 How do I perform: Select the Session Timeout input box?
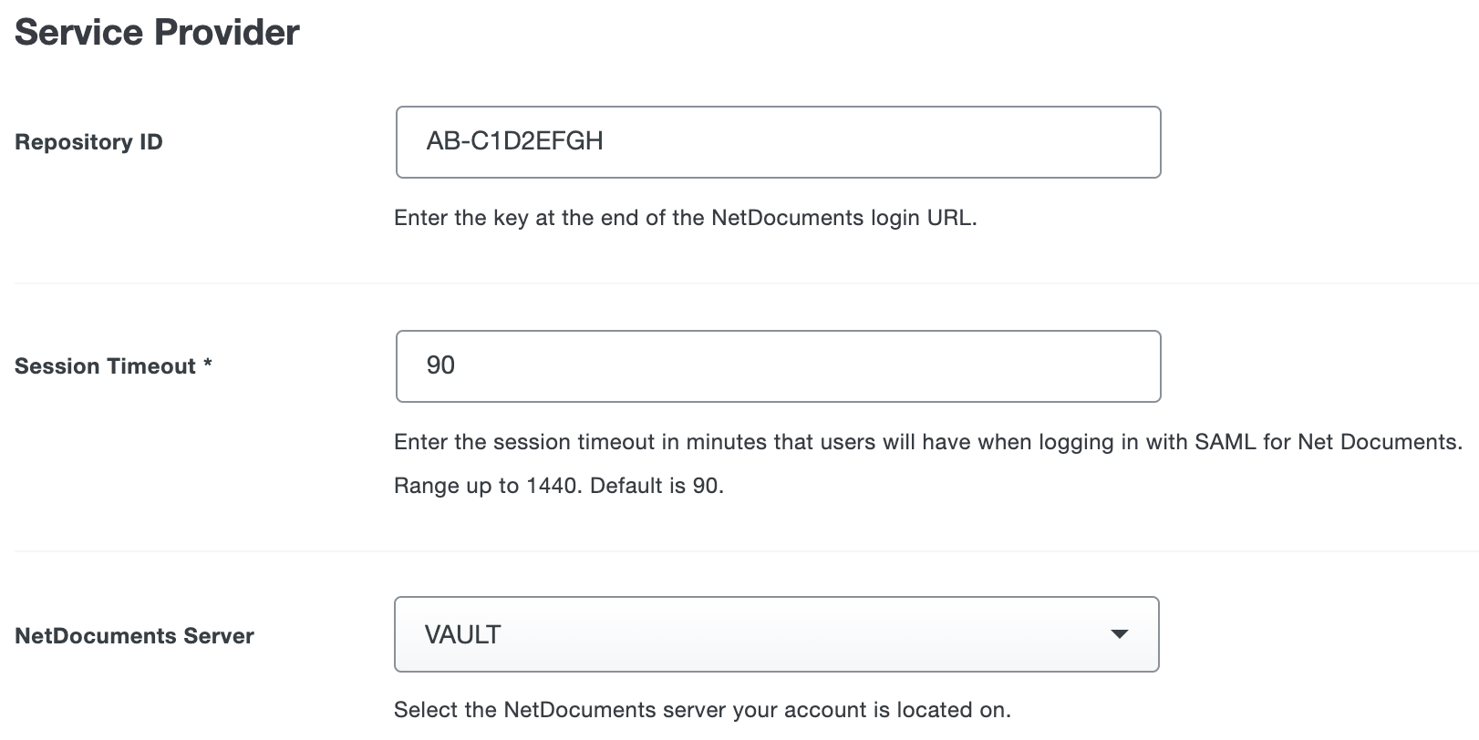pyautogui.click(x=775, y=365)
